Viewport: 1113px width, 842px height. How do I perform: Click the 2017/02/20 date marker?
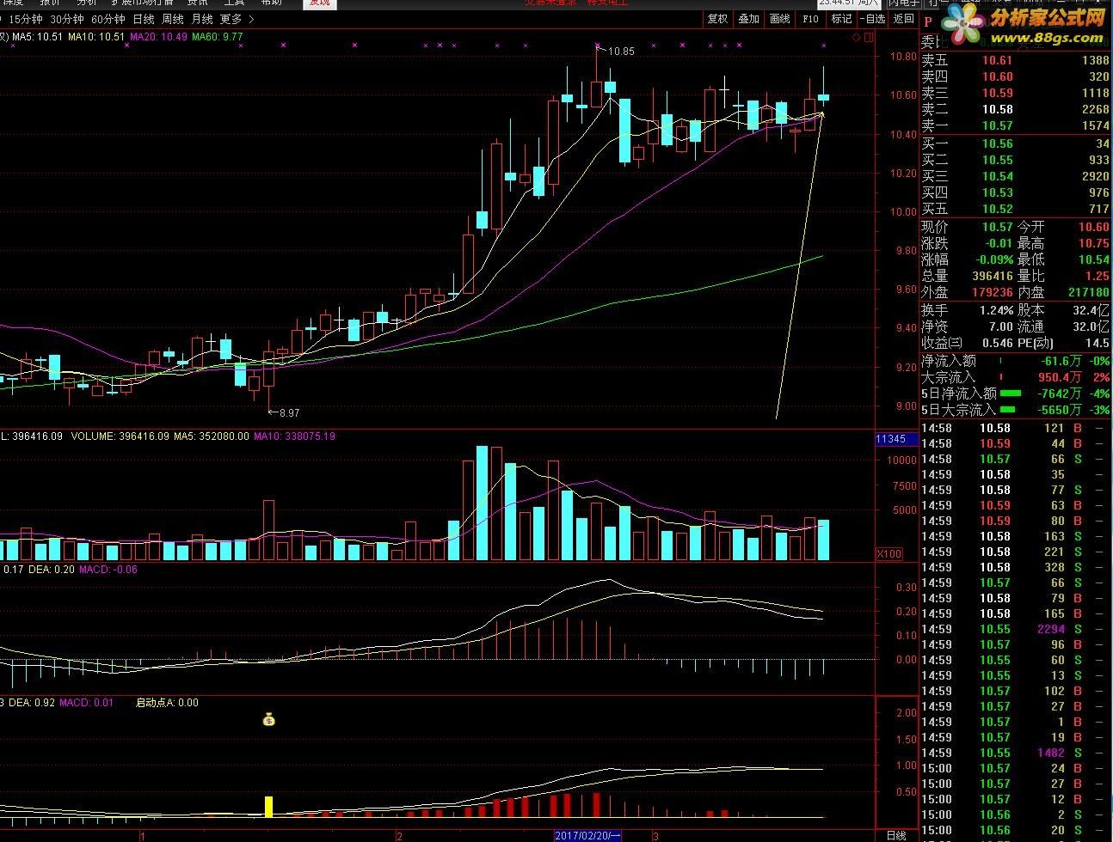[x=588, y=835]
